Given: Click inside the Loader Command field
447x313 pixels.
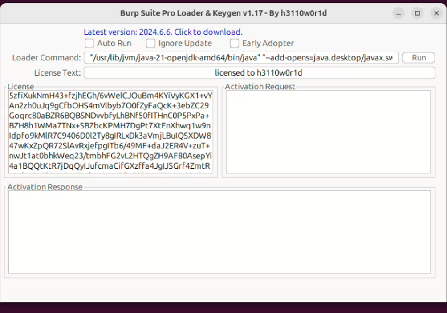Looking at the screenshot, I should point(241,58).
